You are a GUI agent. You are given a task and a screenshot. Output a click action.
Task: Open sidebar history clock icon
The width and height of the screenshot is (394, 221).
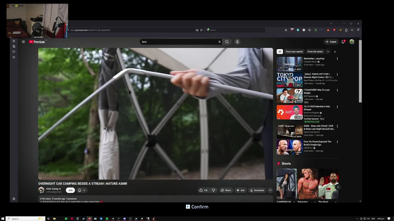pyautogui.click(x=14, y=52)
